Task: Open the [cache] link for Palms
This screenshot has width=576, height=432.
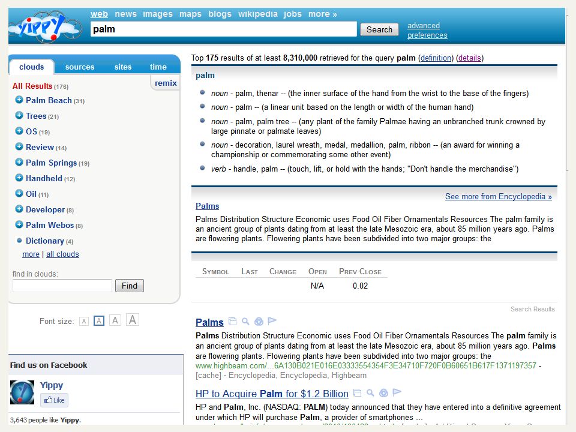Action: [x=208, y=376]
